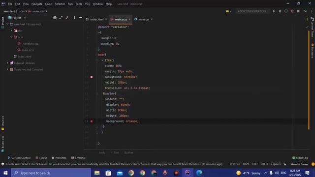Select index.html in project tree
Viewport: 315px width, 177px height.
click(23, 57)
